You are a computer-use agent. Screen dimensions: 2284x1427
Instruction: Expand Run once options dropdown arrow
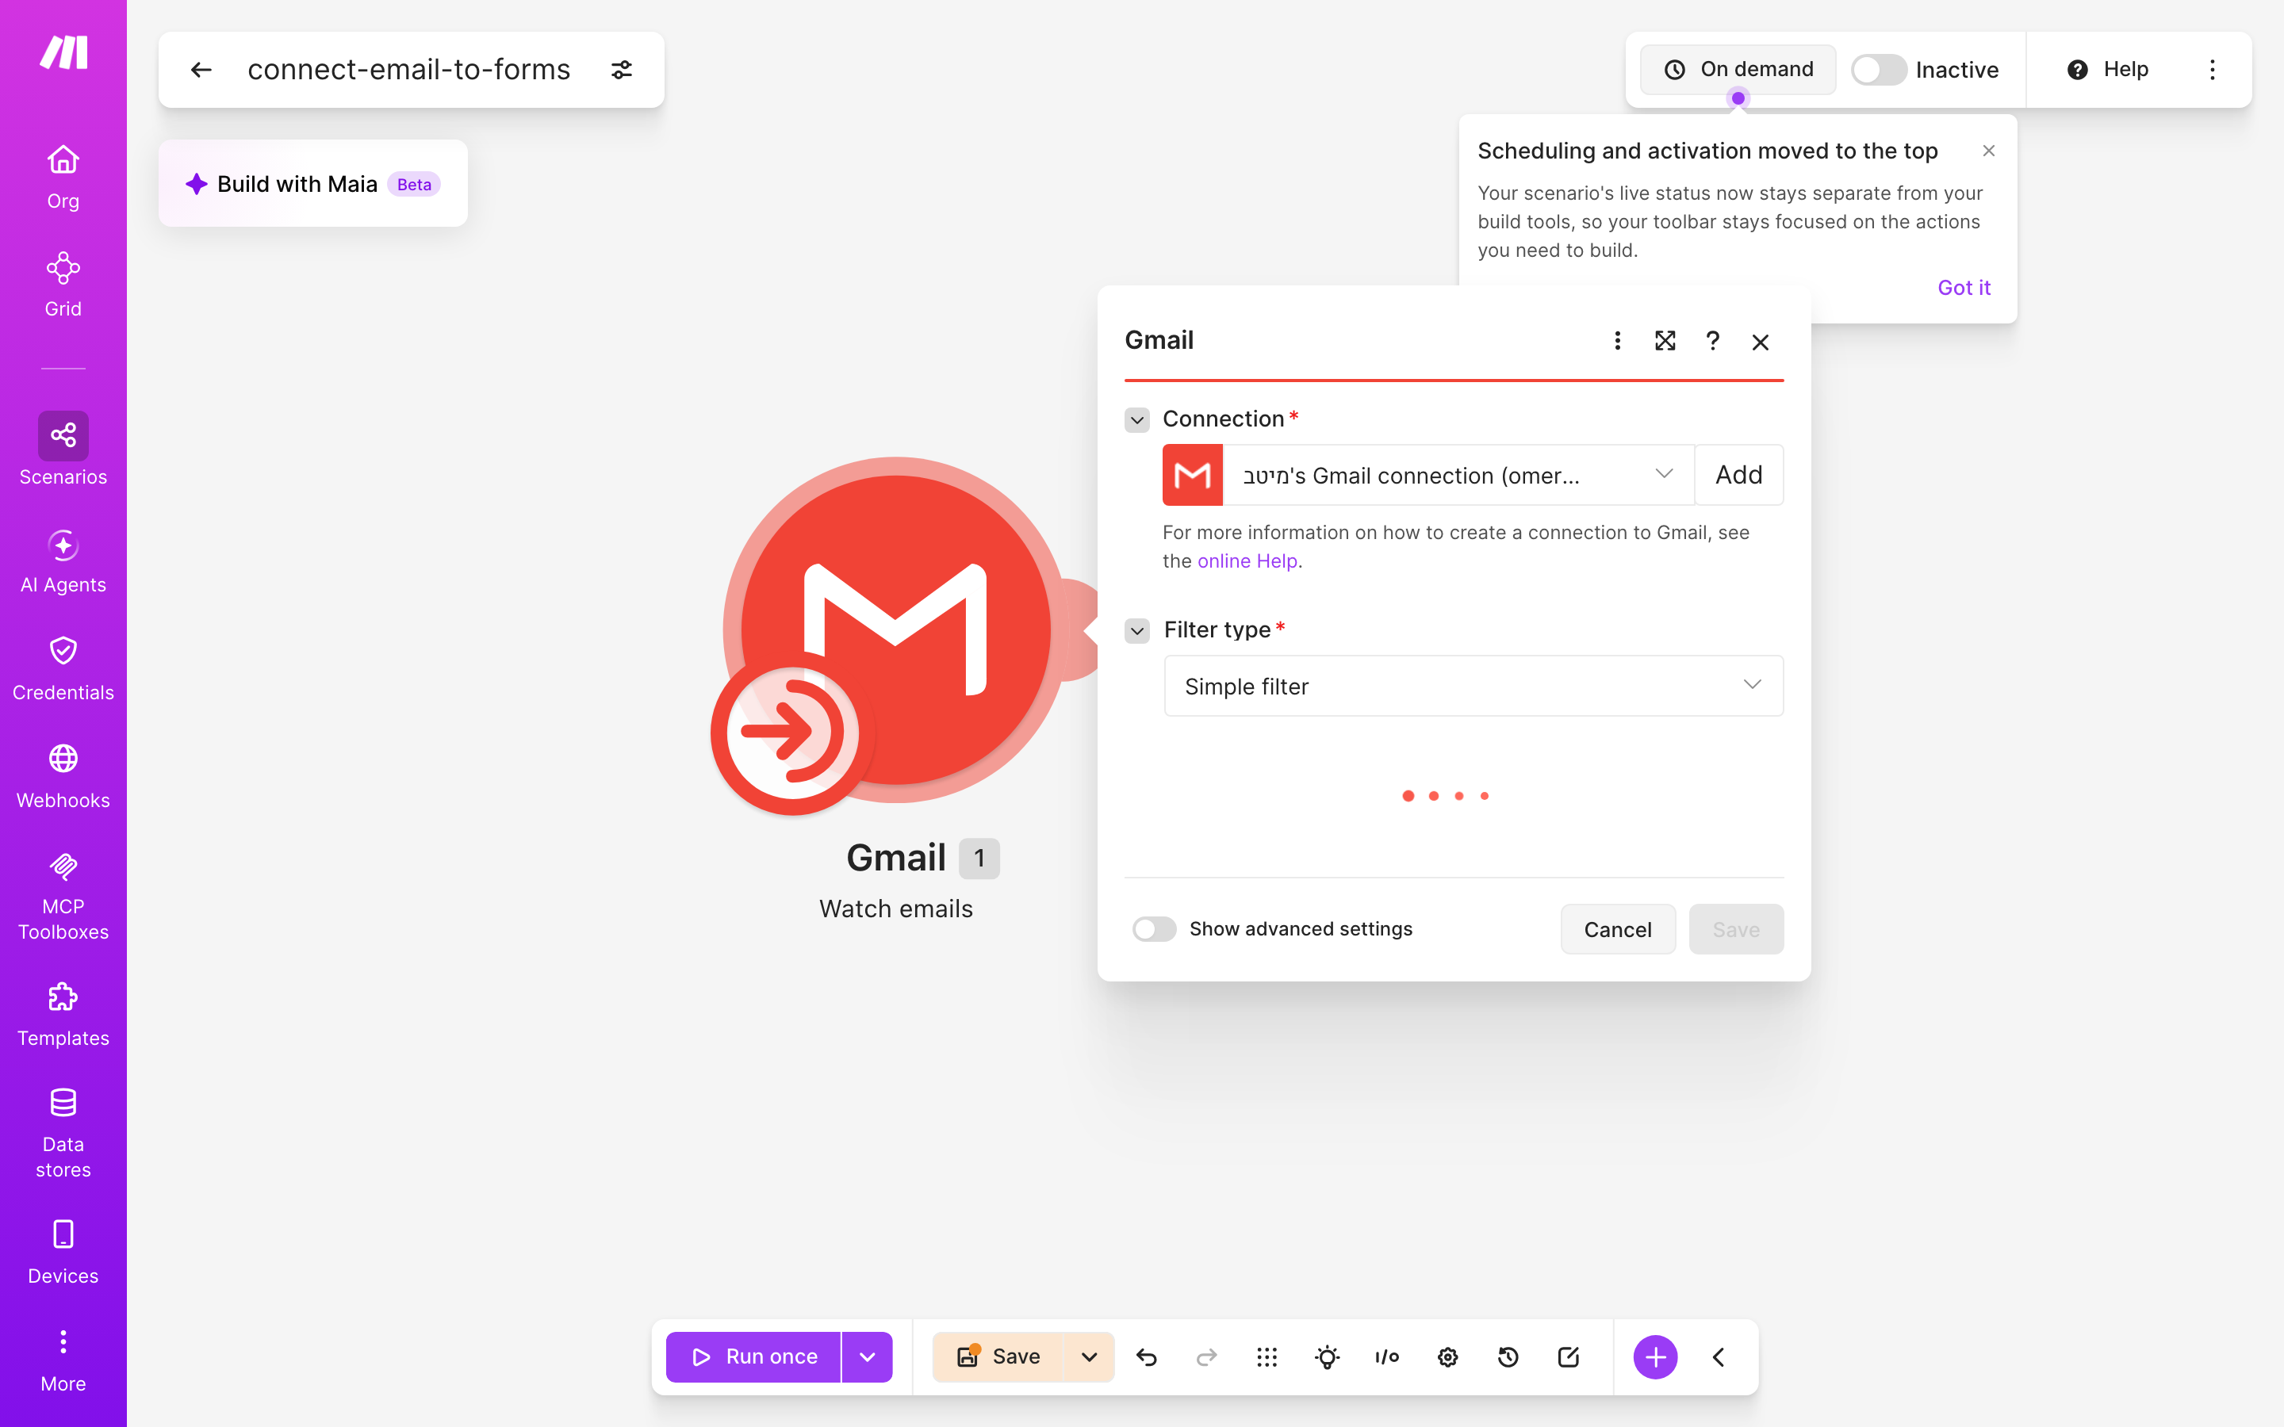[x=868, y=1357]
